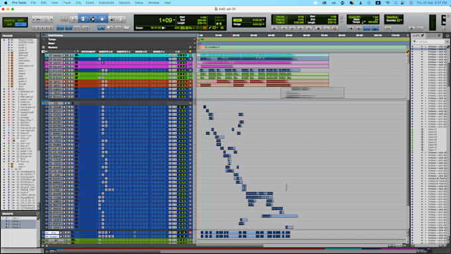Select the Pencil tool
Viewport: 451px width, 254px height.
tap(121, 19)
